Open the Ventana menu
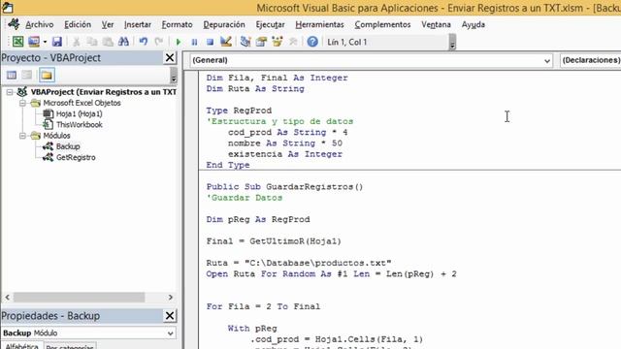Image resolution: width=621 pixels, height=349 pixels. click(x=436, y=24)
